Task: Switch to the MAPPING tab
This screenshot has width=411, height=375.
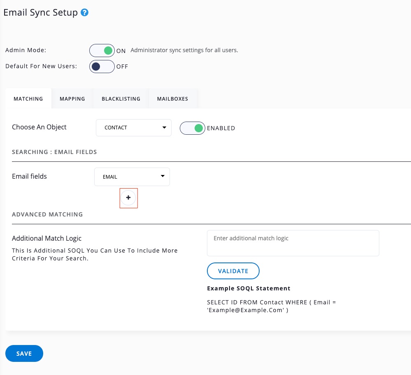Action: 72,99
